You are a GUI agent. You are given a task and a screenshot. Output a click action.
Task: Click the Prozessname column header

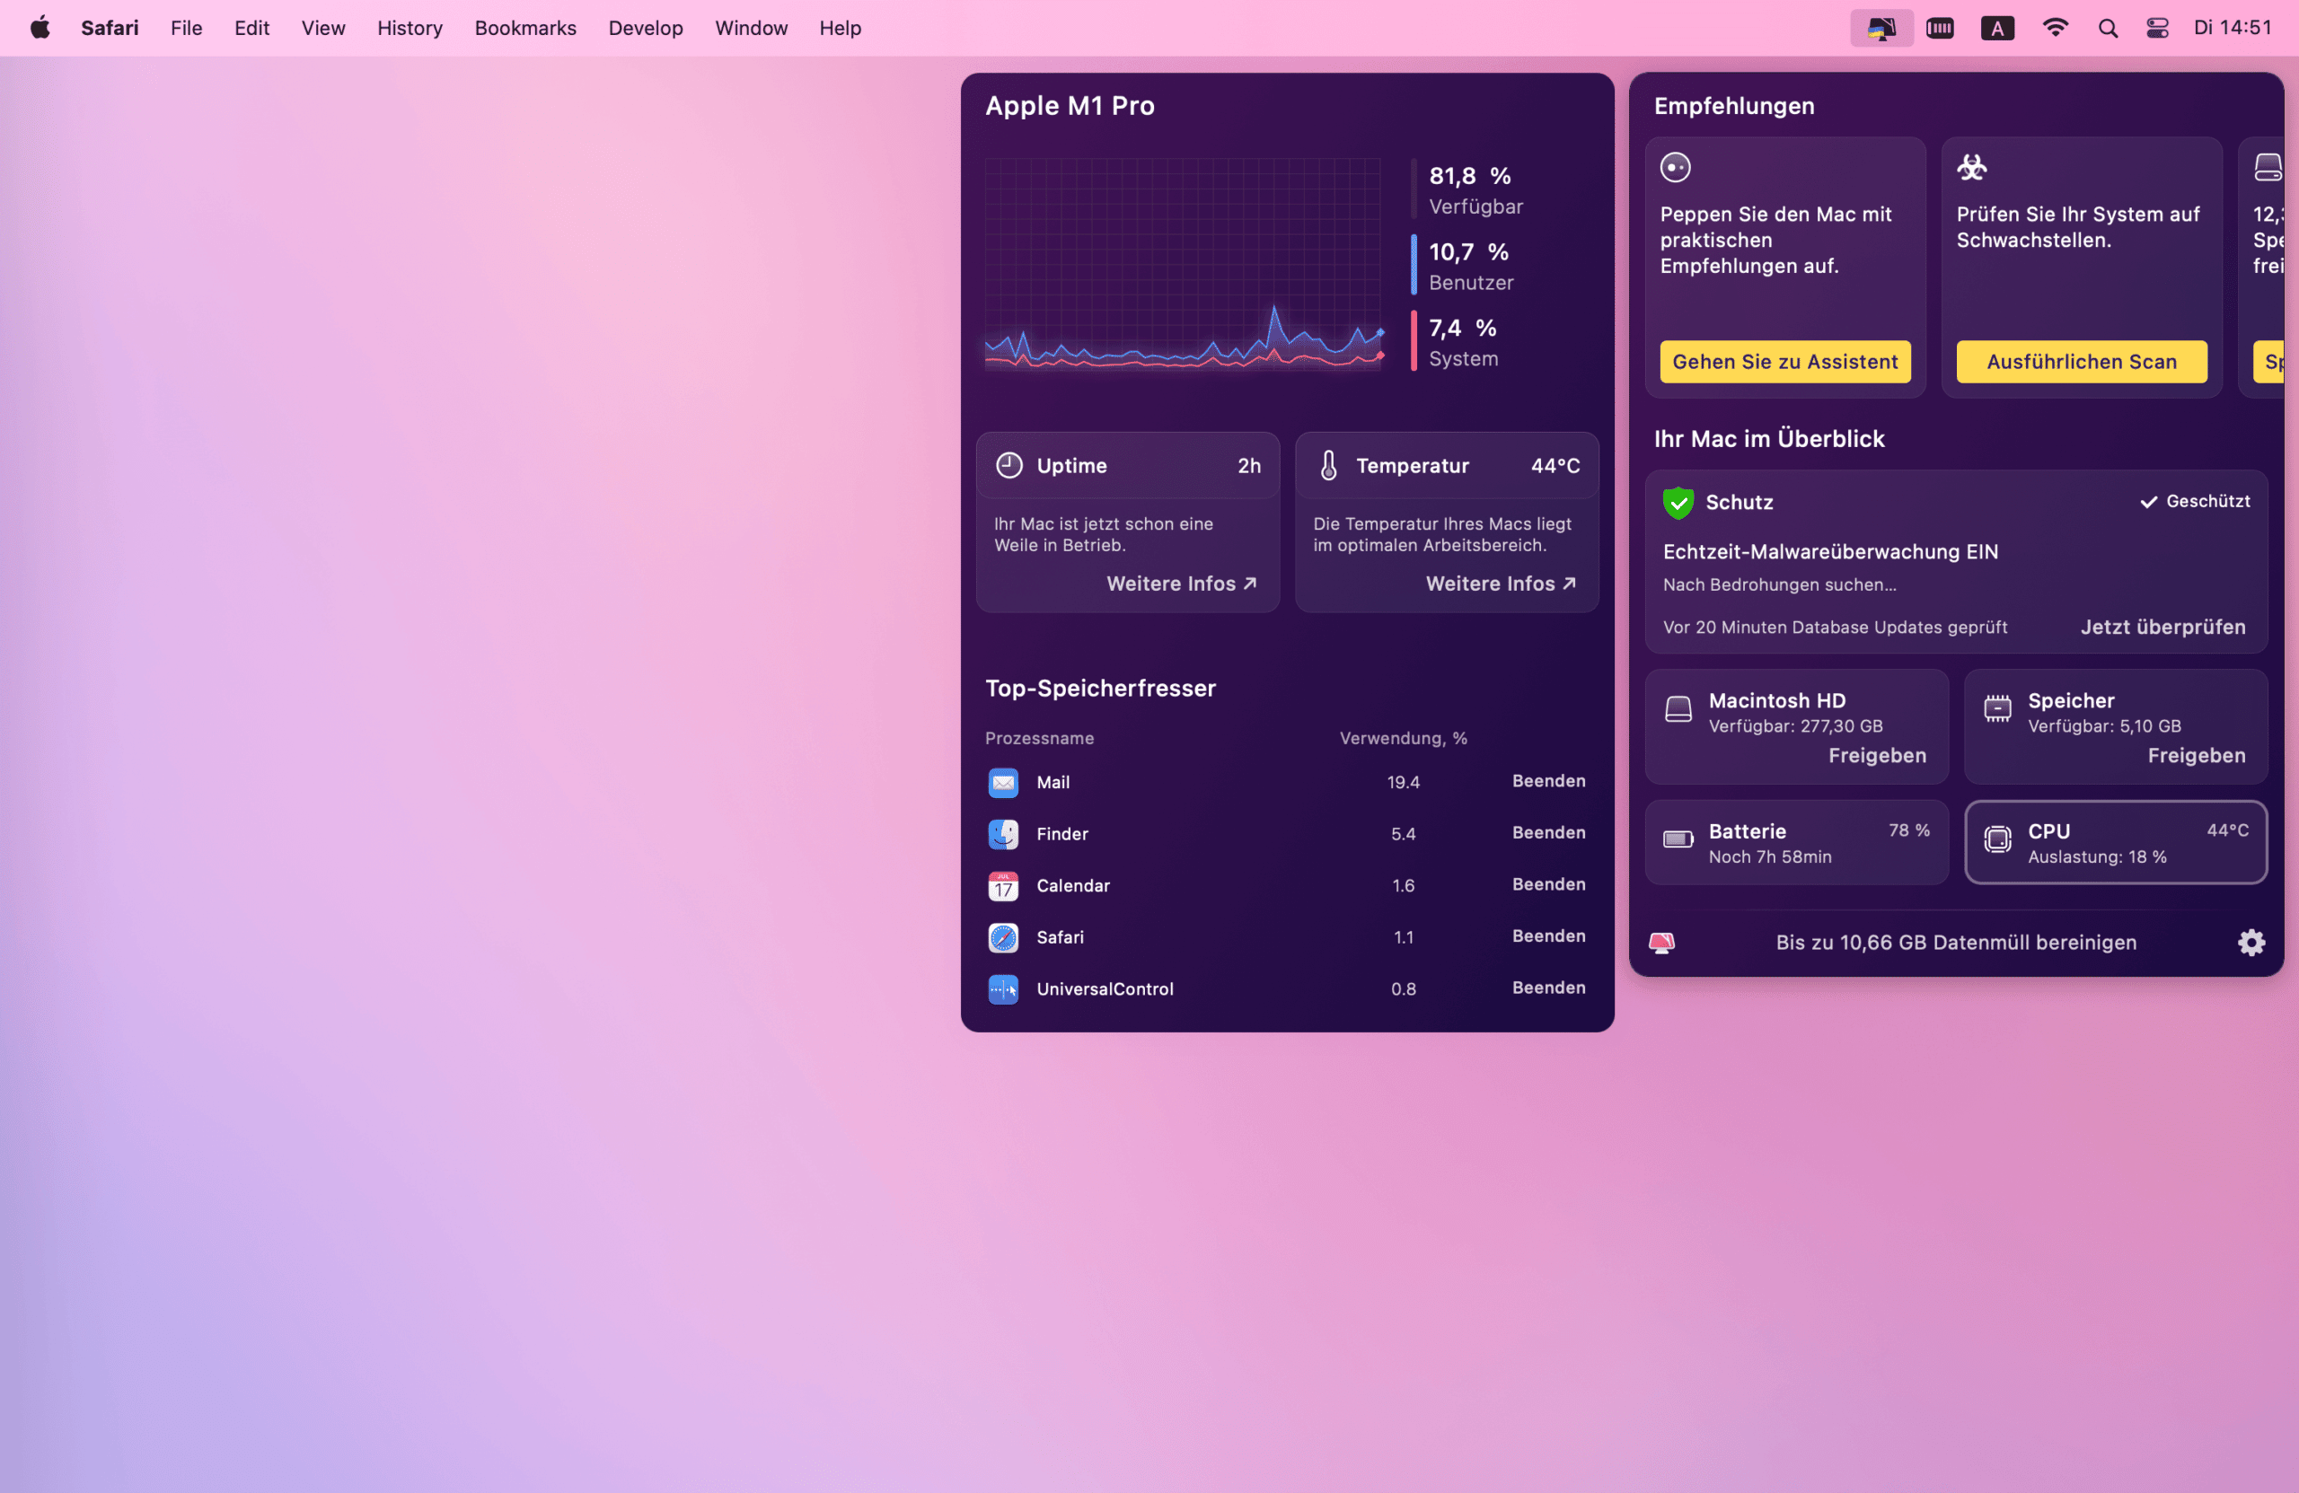[1039, 739]
